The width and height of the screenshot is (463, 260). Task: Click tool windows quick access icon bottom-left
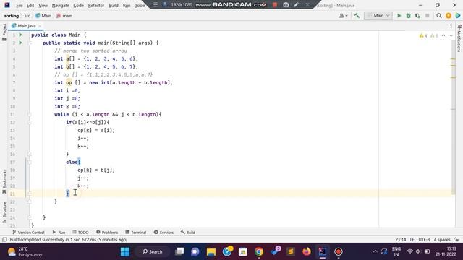click(4, 239)
